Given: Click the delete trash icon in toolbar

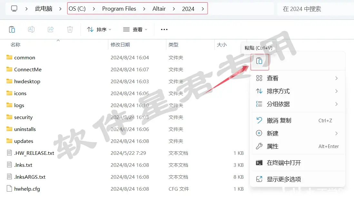Looking at the screenshot, I should coord(70,29).
